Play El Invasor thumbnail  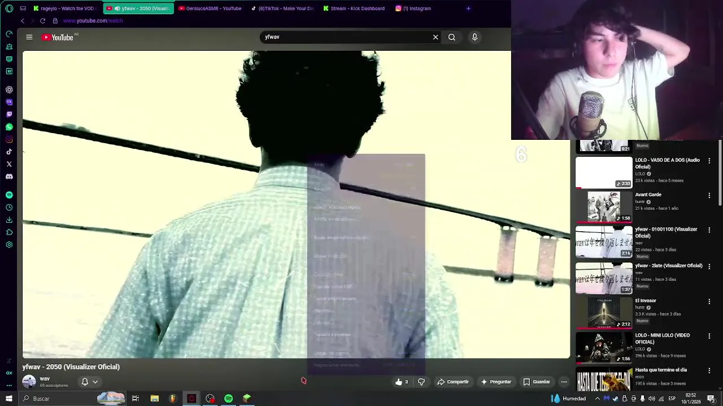604,313
